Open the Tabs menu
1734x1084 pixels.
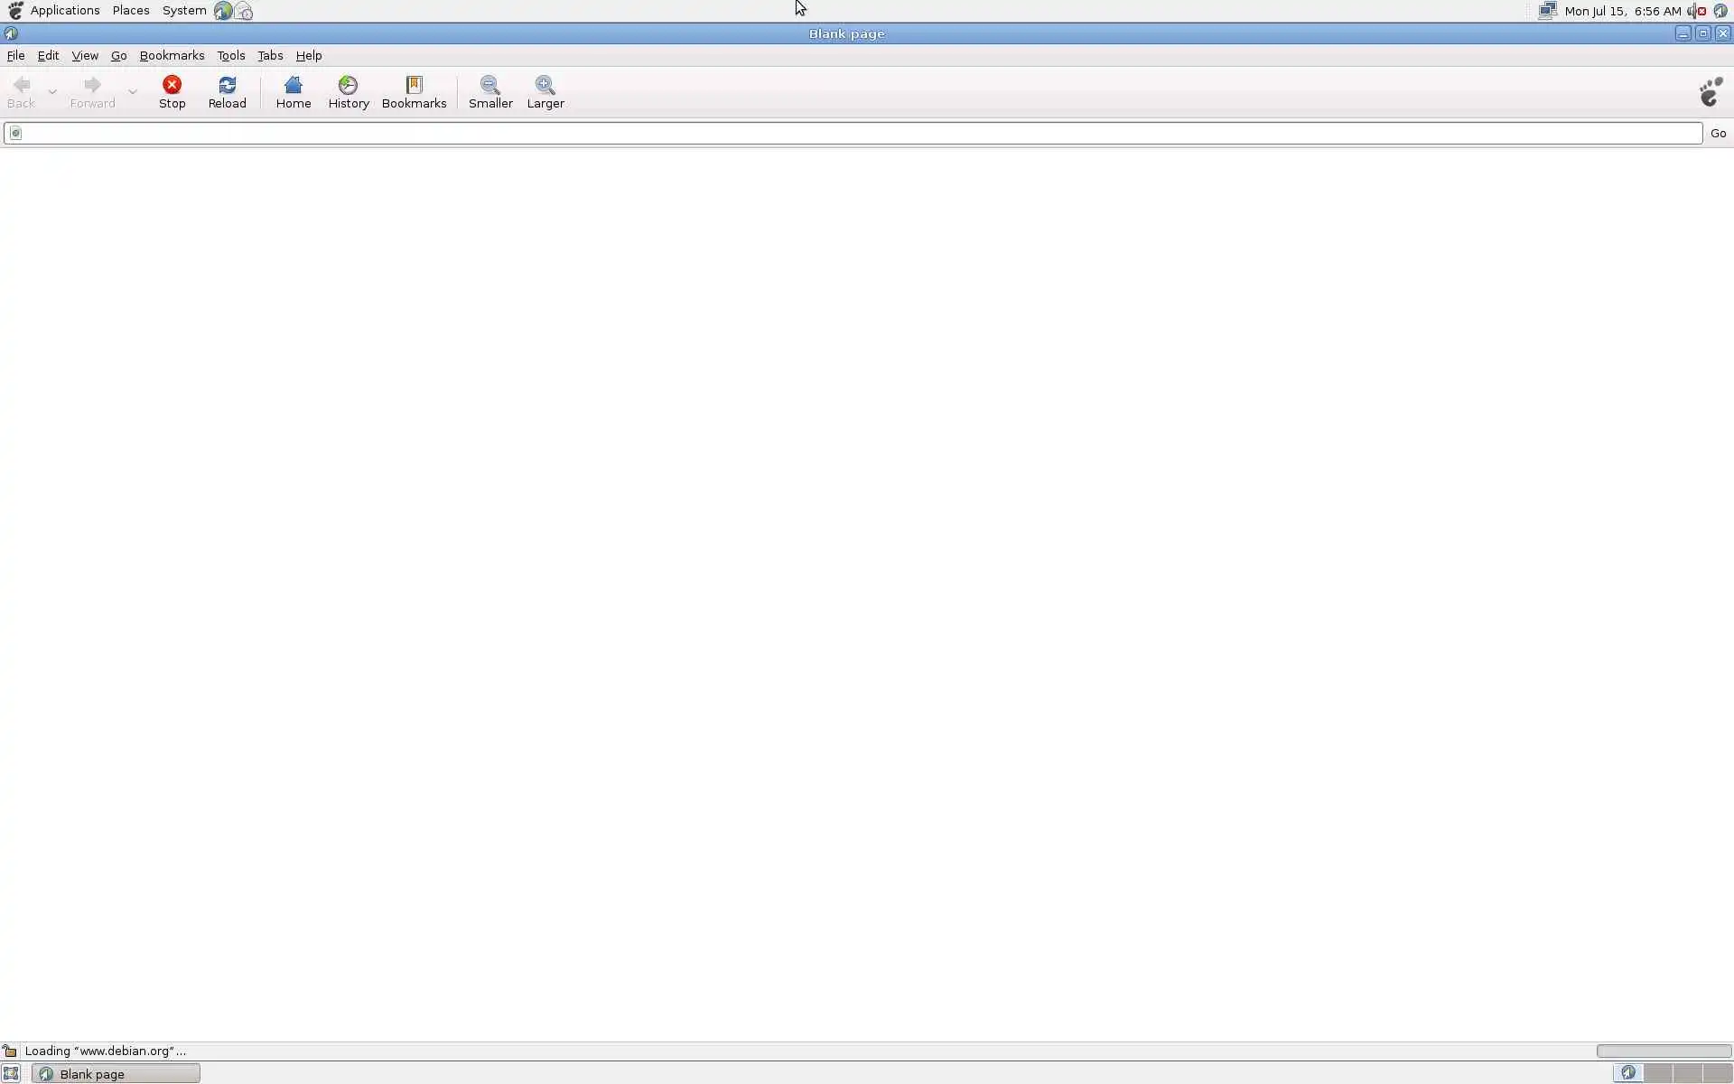pos(270,55)
